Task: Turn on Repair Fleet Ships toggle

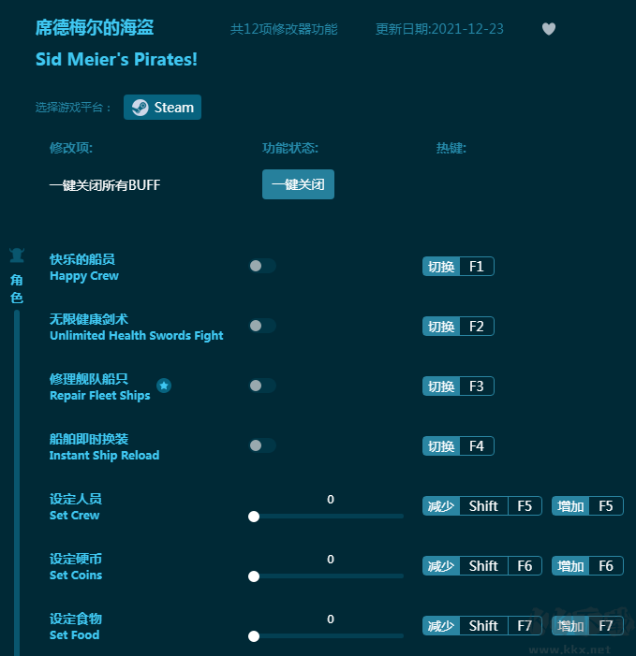Action: 262,386
